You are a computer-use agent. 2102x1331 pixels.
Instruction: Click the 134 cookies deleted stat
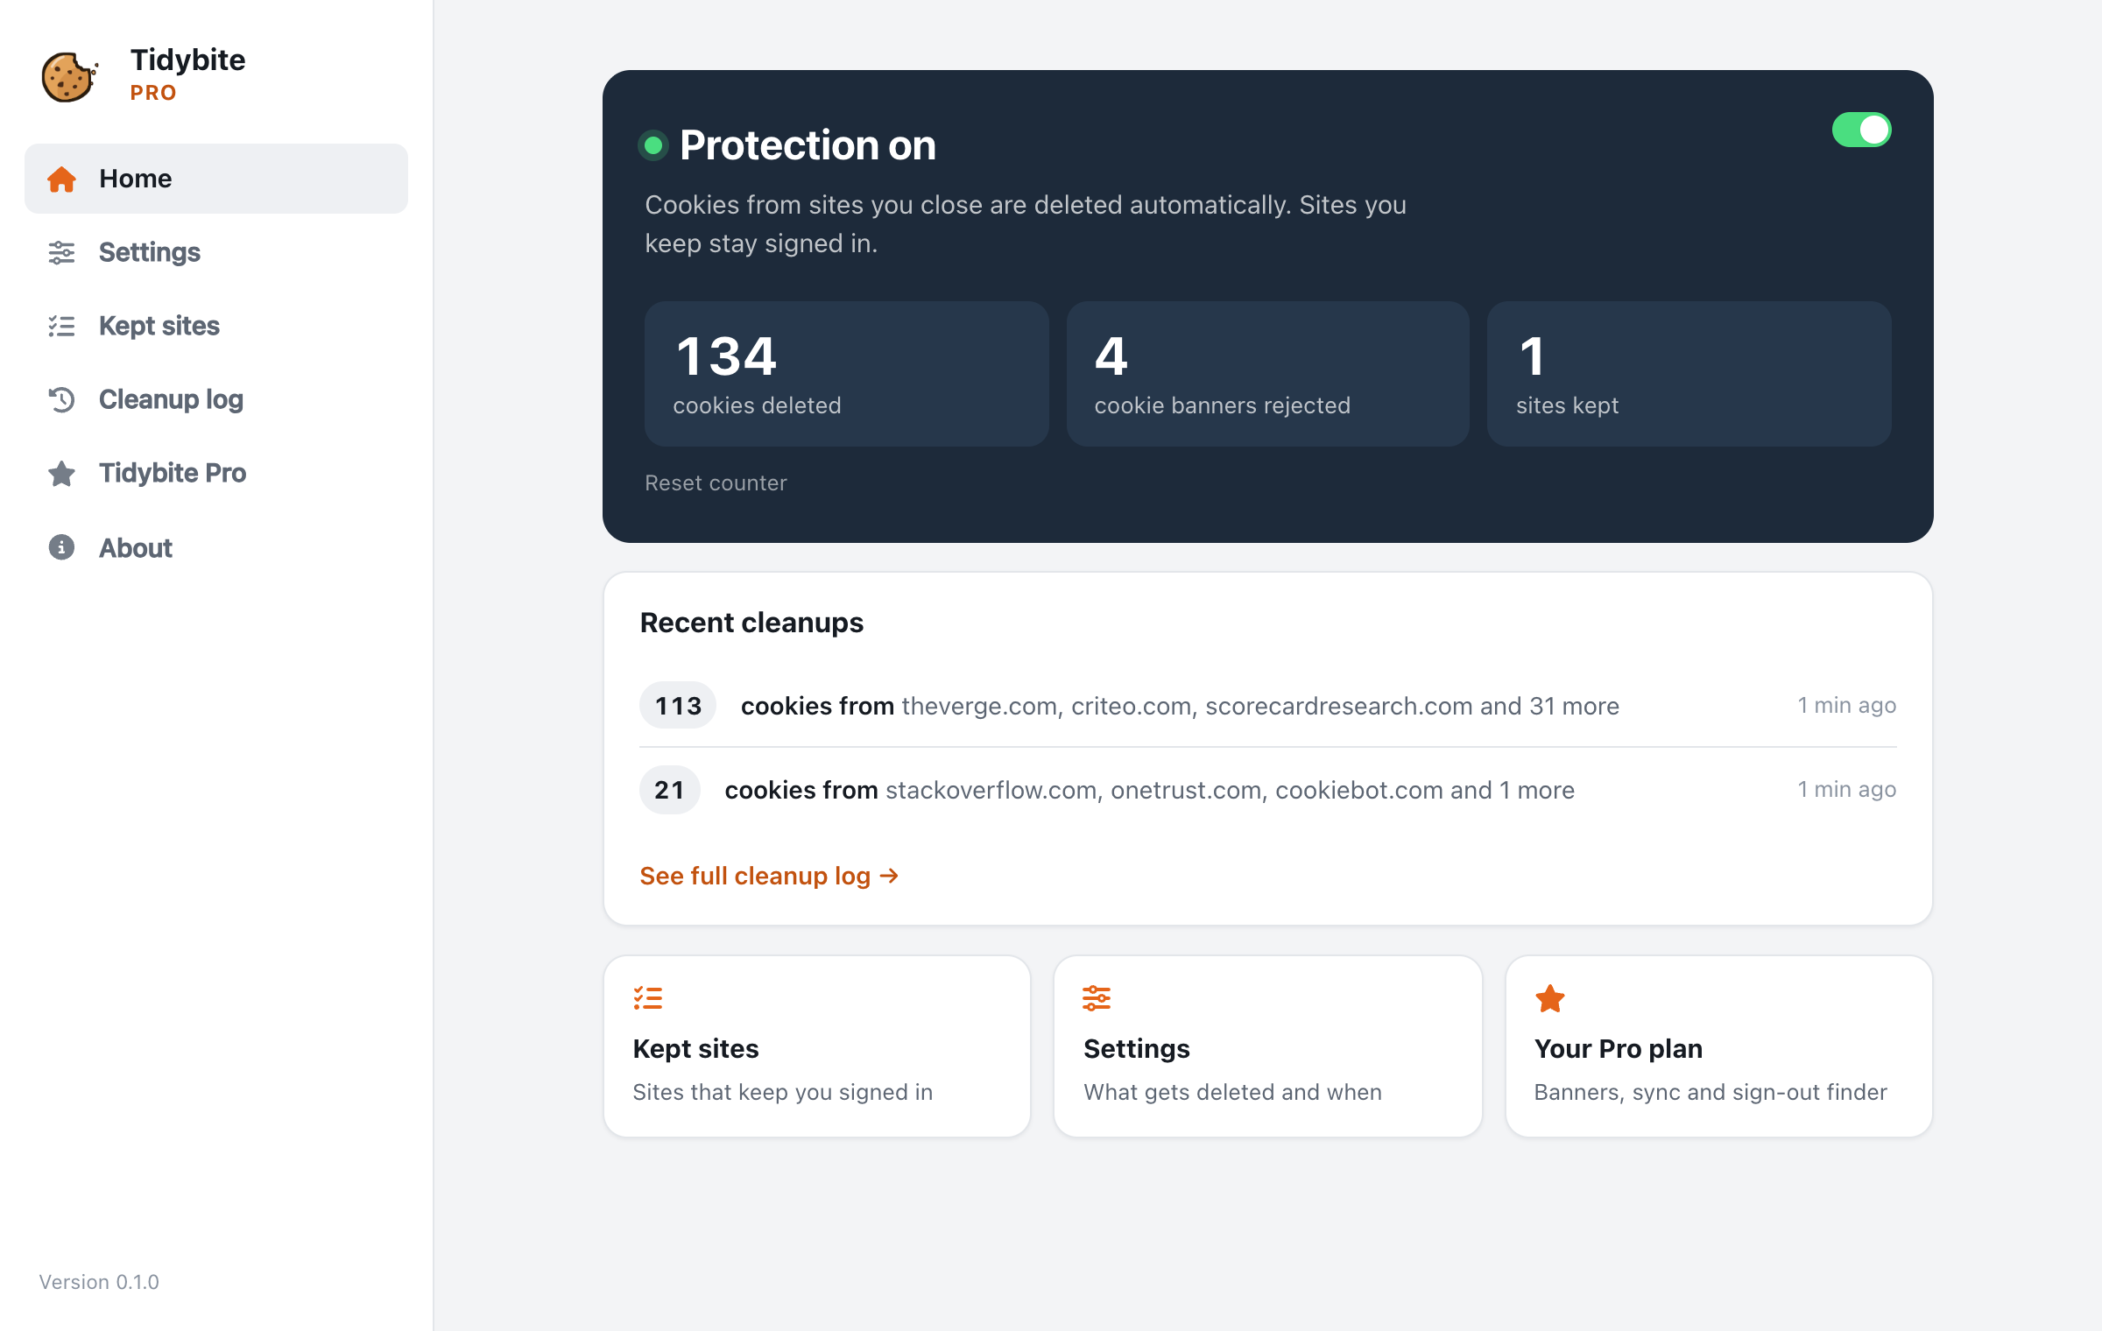tap(847, 374)
